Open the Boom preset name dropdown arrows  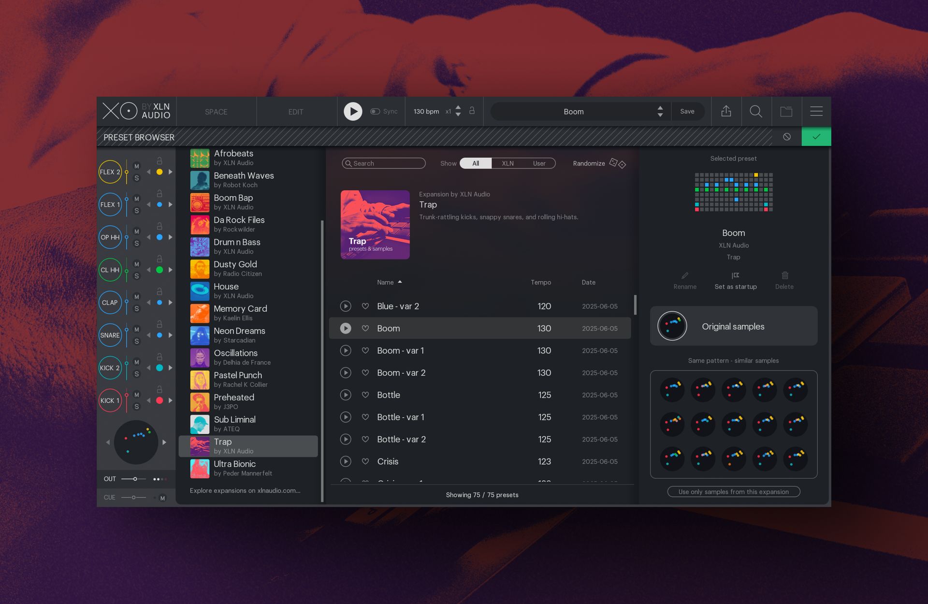pyautogui.click(x=660, y=112)
